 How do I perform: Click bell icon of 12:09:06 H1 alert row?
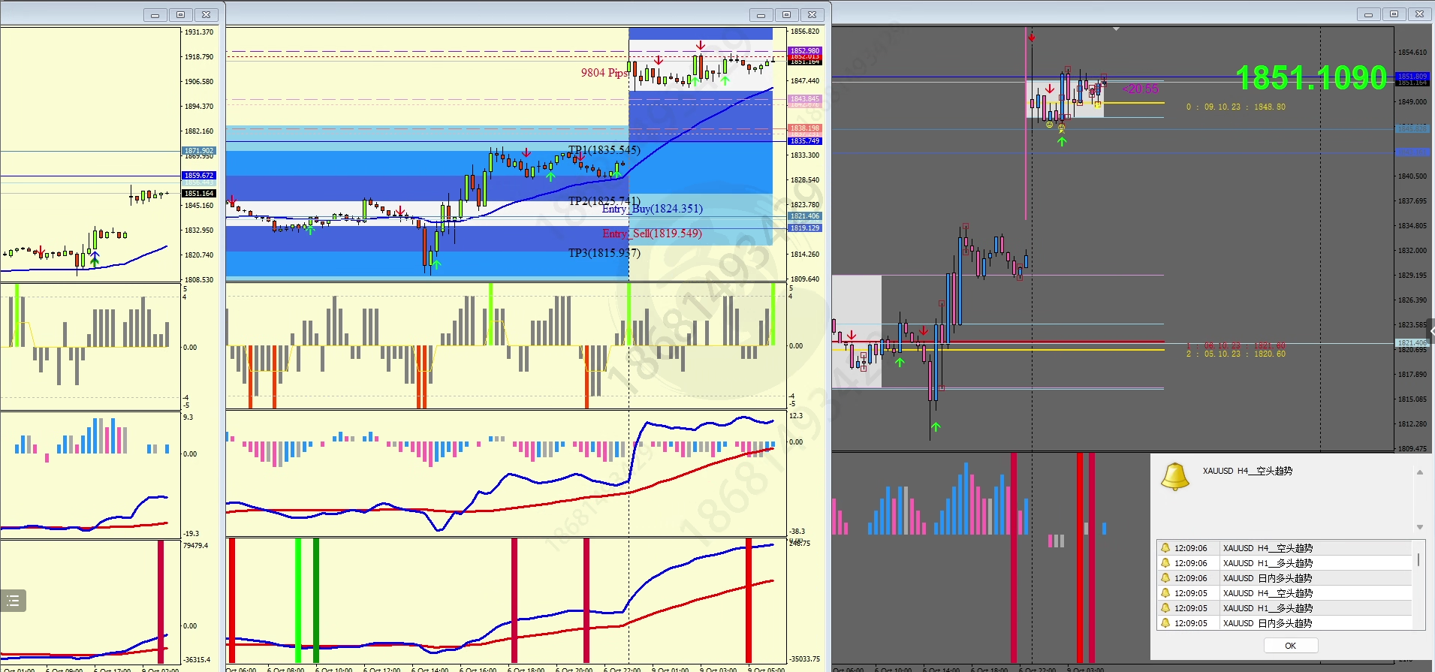coord(1165,563)
